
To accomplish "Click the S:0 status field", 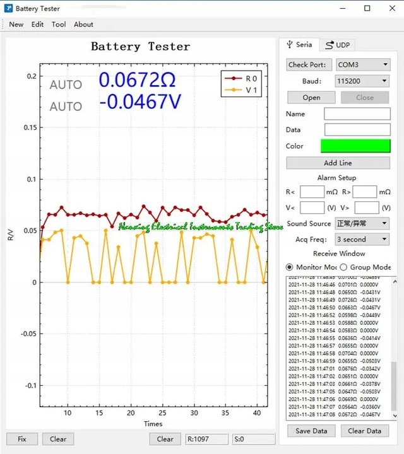I will coord(254,439).
